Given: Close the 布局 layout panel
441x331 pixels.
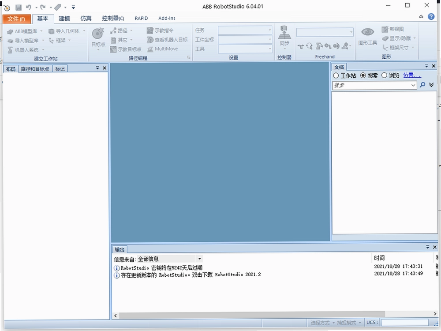Looking at the screenshot, I should click(x=105, y=68).
